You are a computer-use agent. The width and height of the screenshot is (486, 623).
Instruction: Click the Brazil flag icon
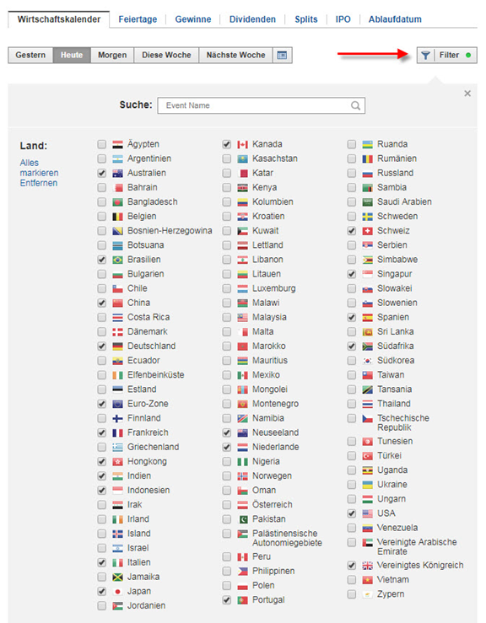coord(118,260)
